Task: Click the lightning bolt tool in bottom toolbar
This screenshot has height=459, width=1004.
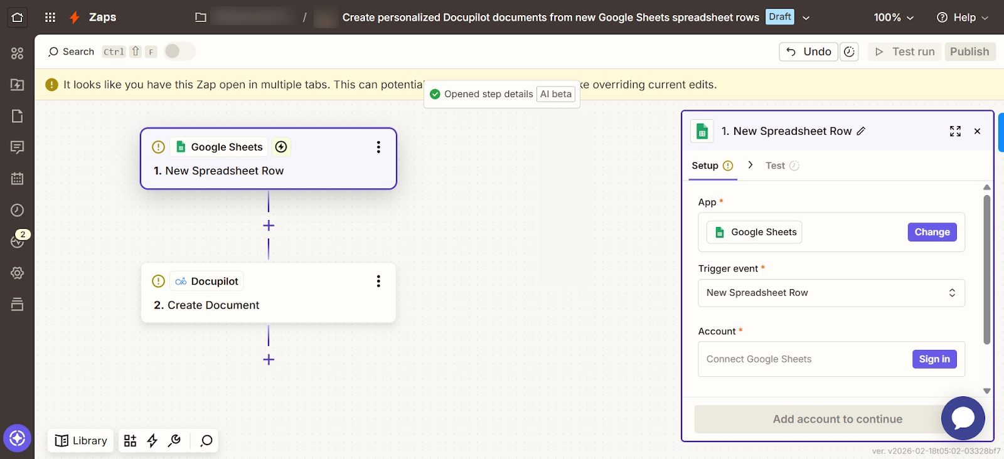Action: pos(152,441)
